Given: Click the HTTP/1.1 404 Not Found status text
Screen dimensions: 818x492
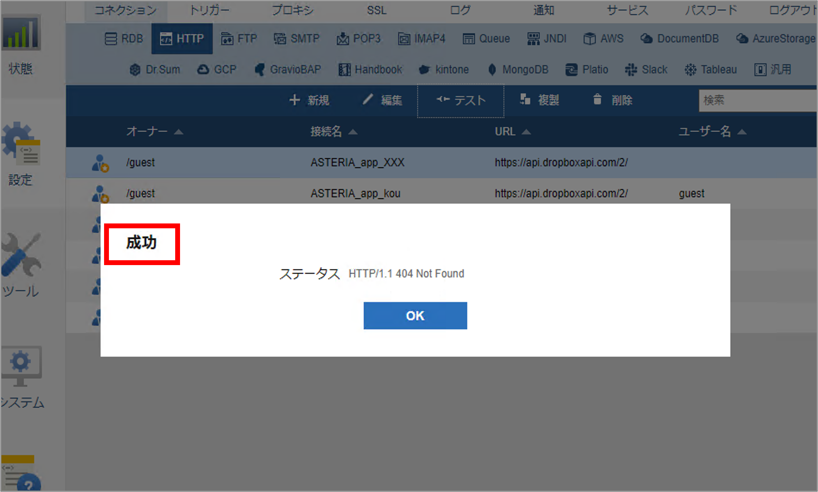Looking at the screenshot, I should tap(406, 273).
